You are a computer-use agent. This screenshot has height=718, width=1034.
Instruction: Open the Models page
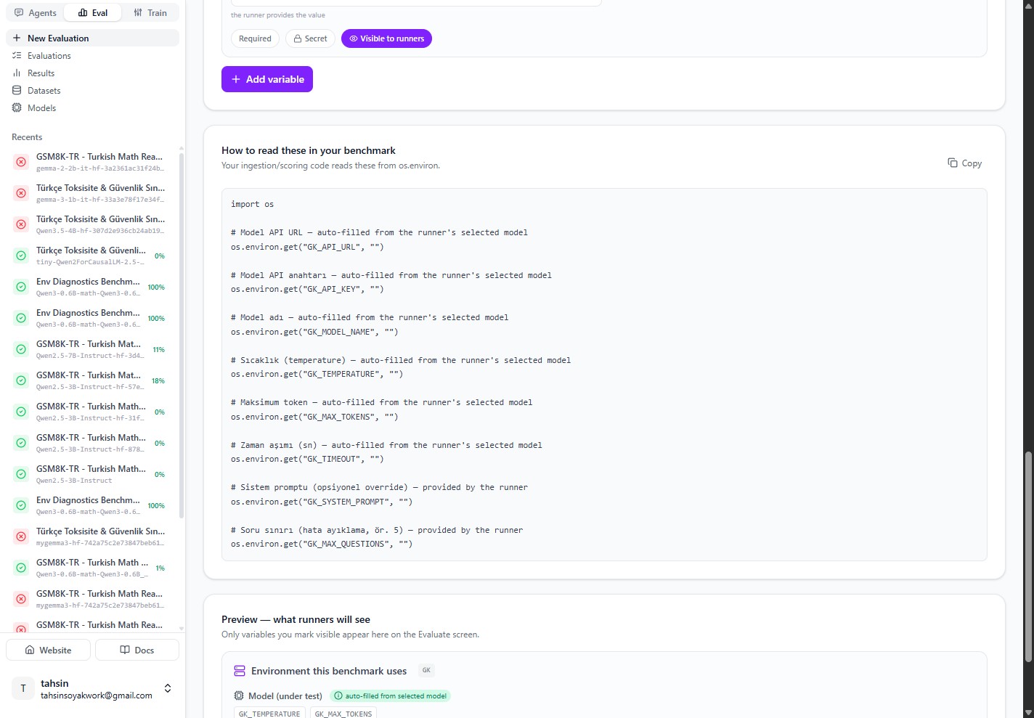(92, 108)
